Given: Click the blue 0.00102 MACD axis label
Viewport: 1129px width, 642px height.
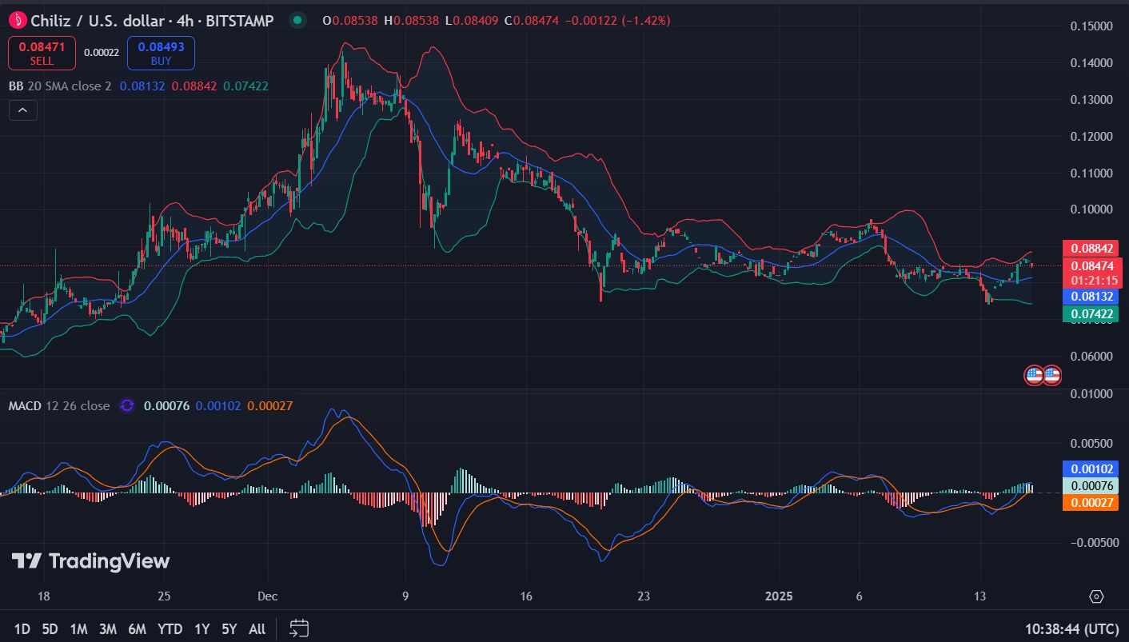Looking at the screenshot, I should tap(1092, 469).
